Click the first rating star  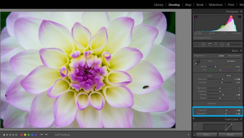(4, 135)
